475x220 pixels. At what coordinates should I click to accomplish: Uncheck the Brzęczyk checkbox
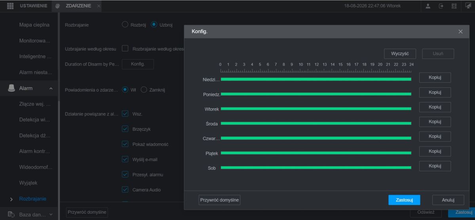coord(125,129)
